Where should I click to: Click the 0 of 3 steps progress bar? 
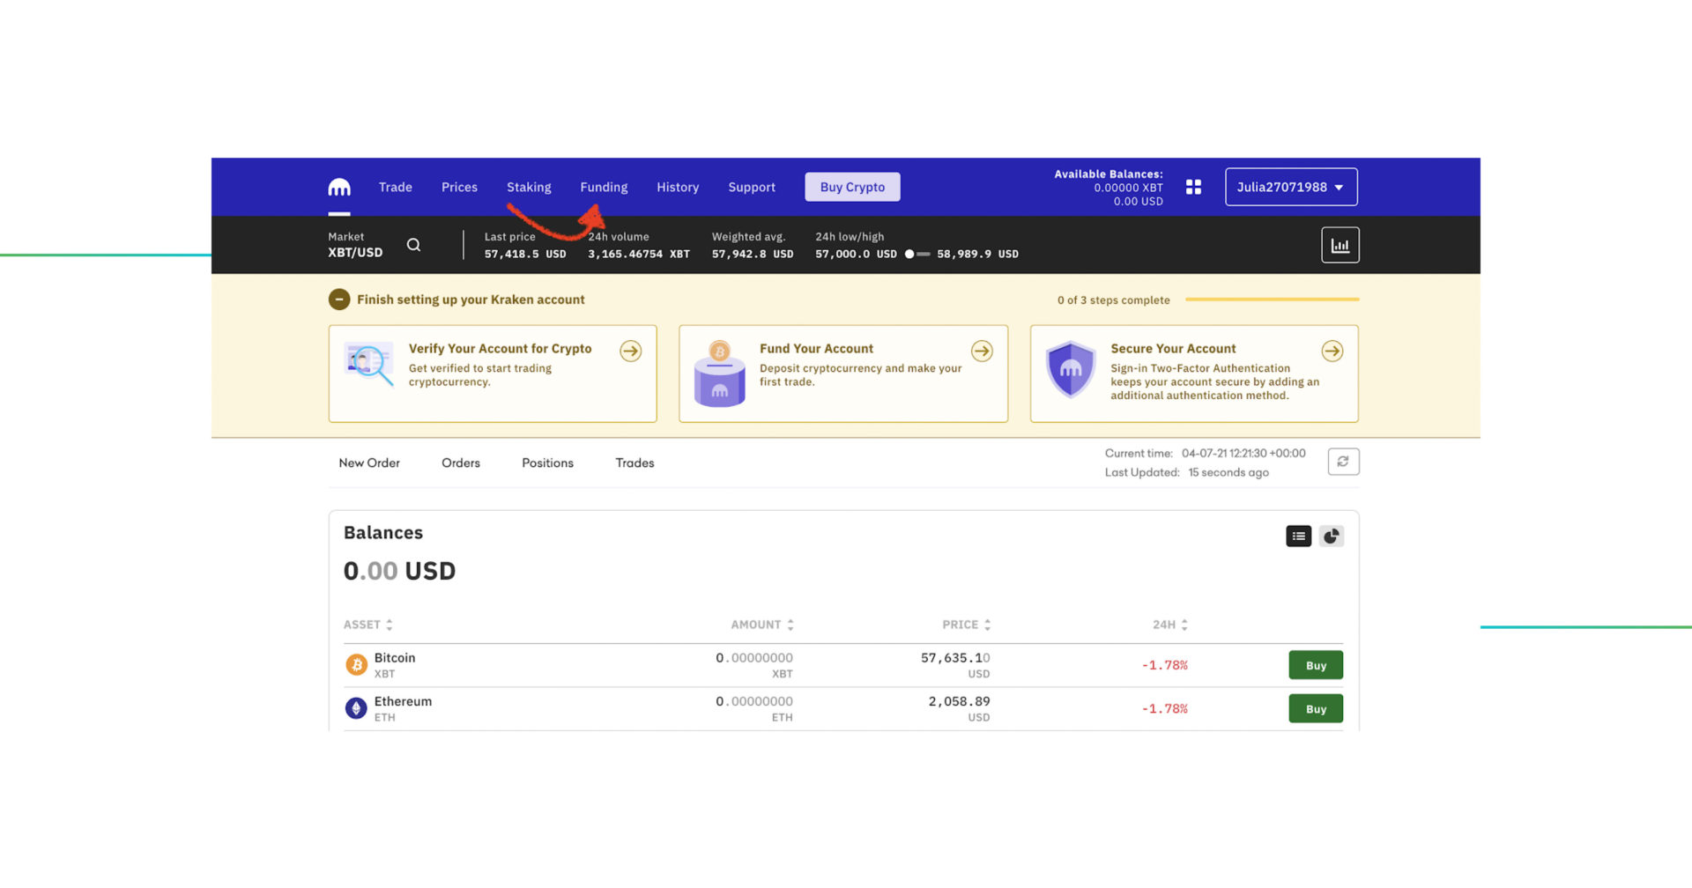[x=1272, y=300]
